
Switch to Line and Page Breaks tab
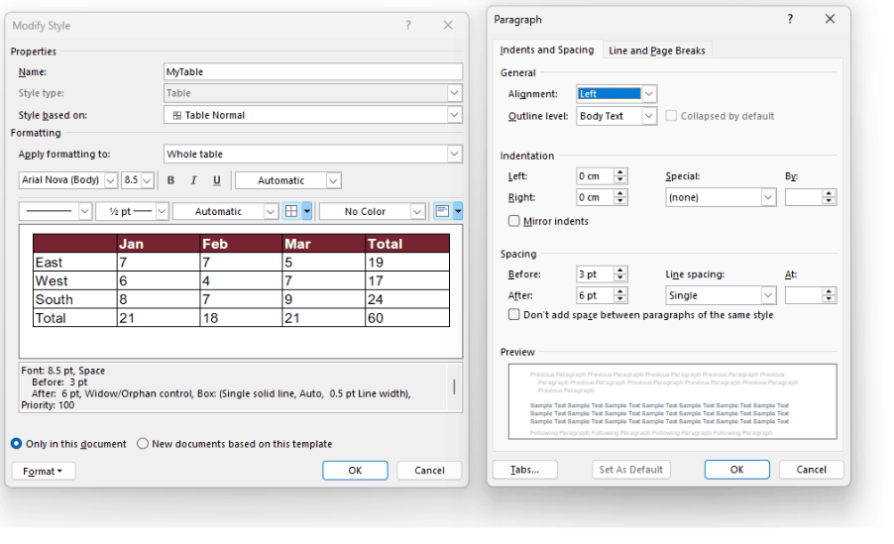[x=657, y=51]
